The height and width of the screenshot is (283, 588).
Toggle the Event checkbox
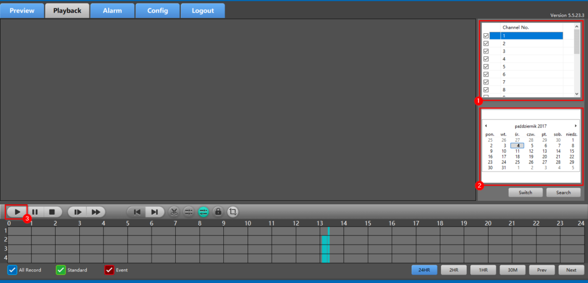(109, 270)
